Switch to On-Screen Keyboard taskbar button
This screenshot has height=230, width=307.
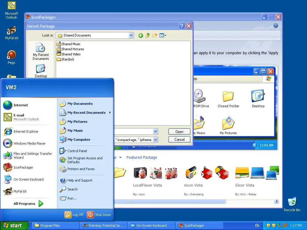point(151,226)
